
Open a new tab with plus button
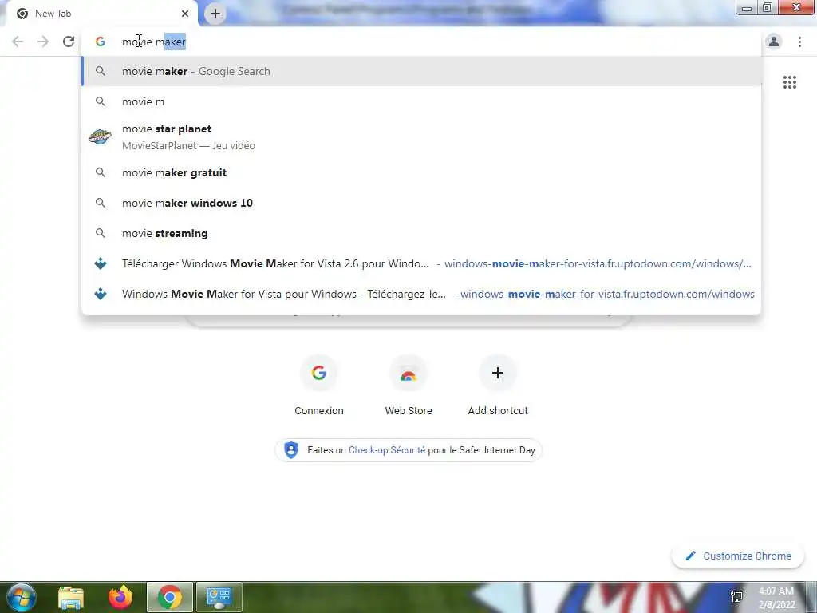tap(215, 14)
